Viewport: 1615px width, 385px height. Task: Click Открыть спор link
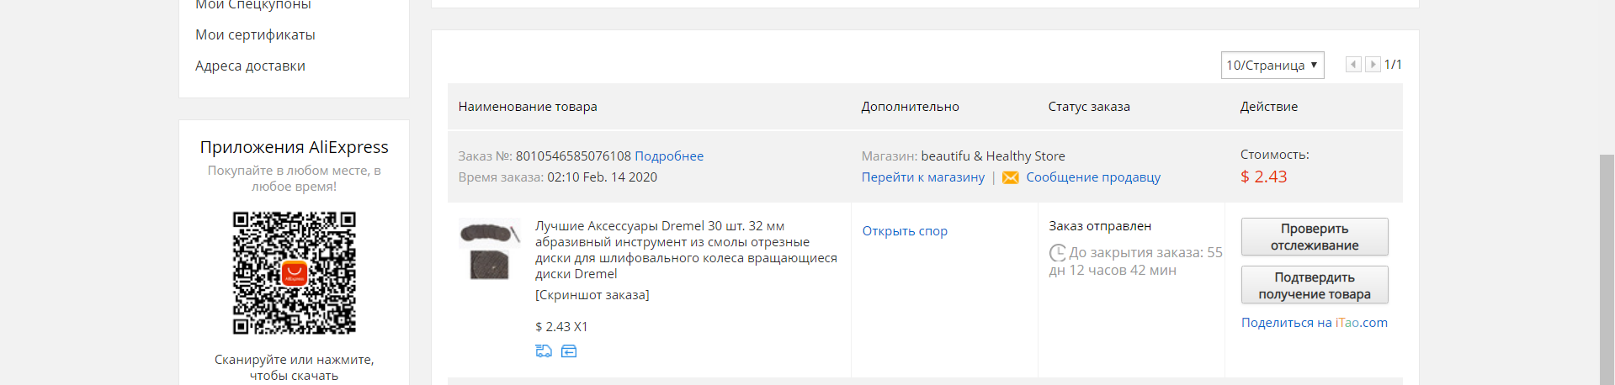coord(905,231)
